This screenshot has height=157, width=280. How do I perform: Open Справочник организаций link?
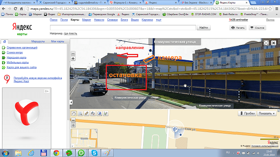pyautogui.click(x=22, y=47)
